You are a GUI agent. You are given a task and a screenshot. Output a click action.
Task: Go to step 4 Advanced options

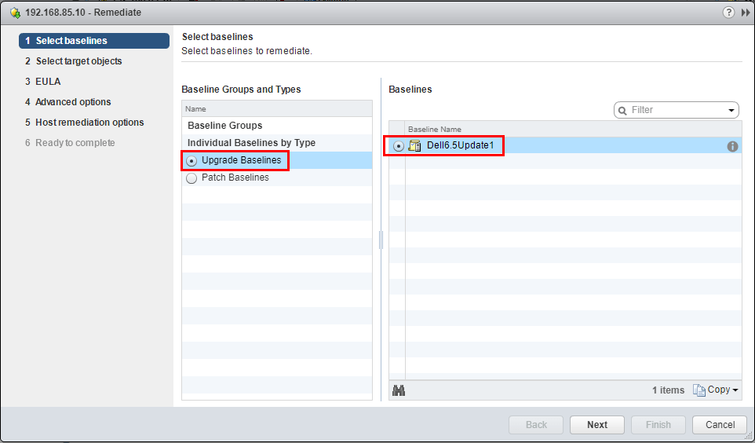coord(68,101)
